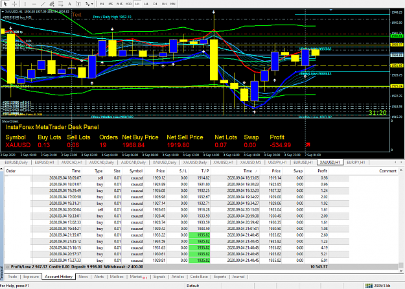The width and height of the screenshot is (405, 289).
Task: Open the USDJPY,H1 chart tab
Action: pos(277,162)
